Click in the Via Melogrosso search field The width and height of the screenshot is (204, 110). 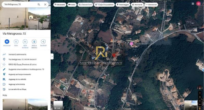pos(18,4)
